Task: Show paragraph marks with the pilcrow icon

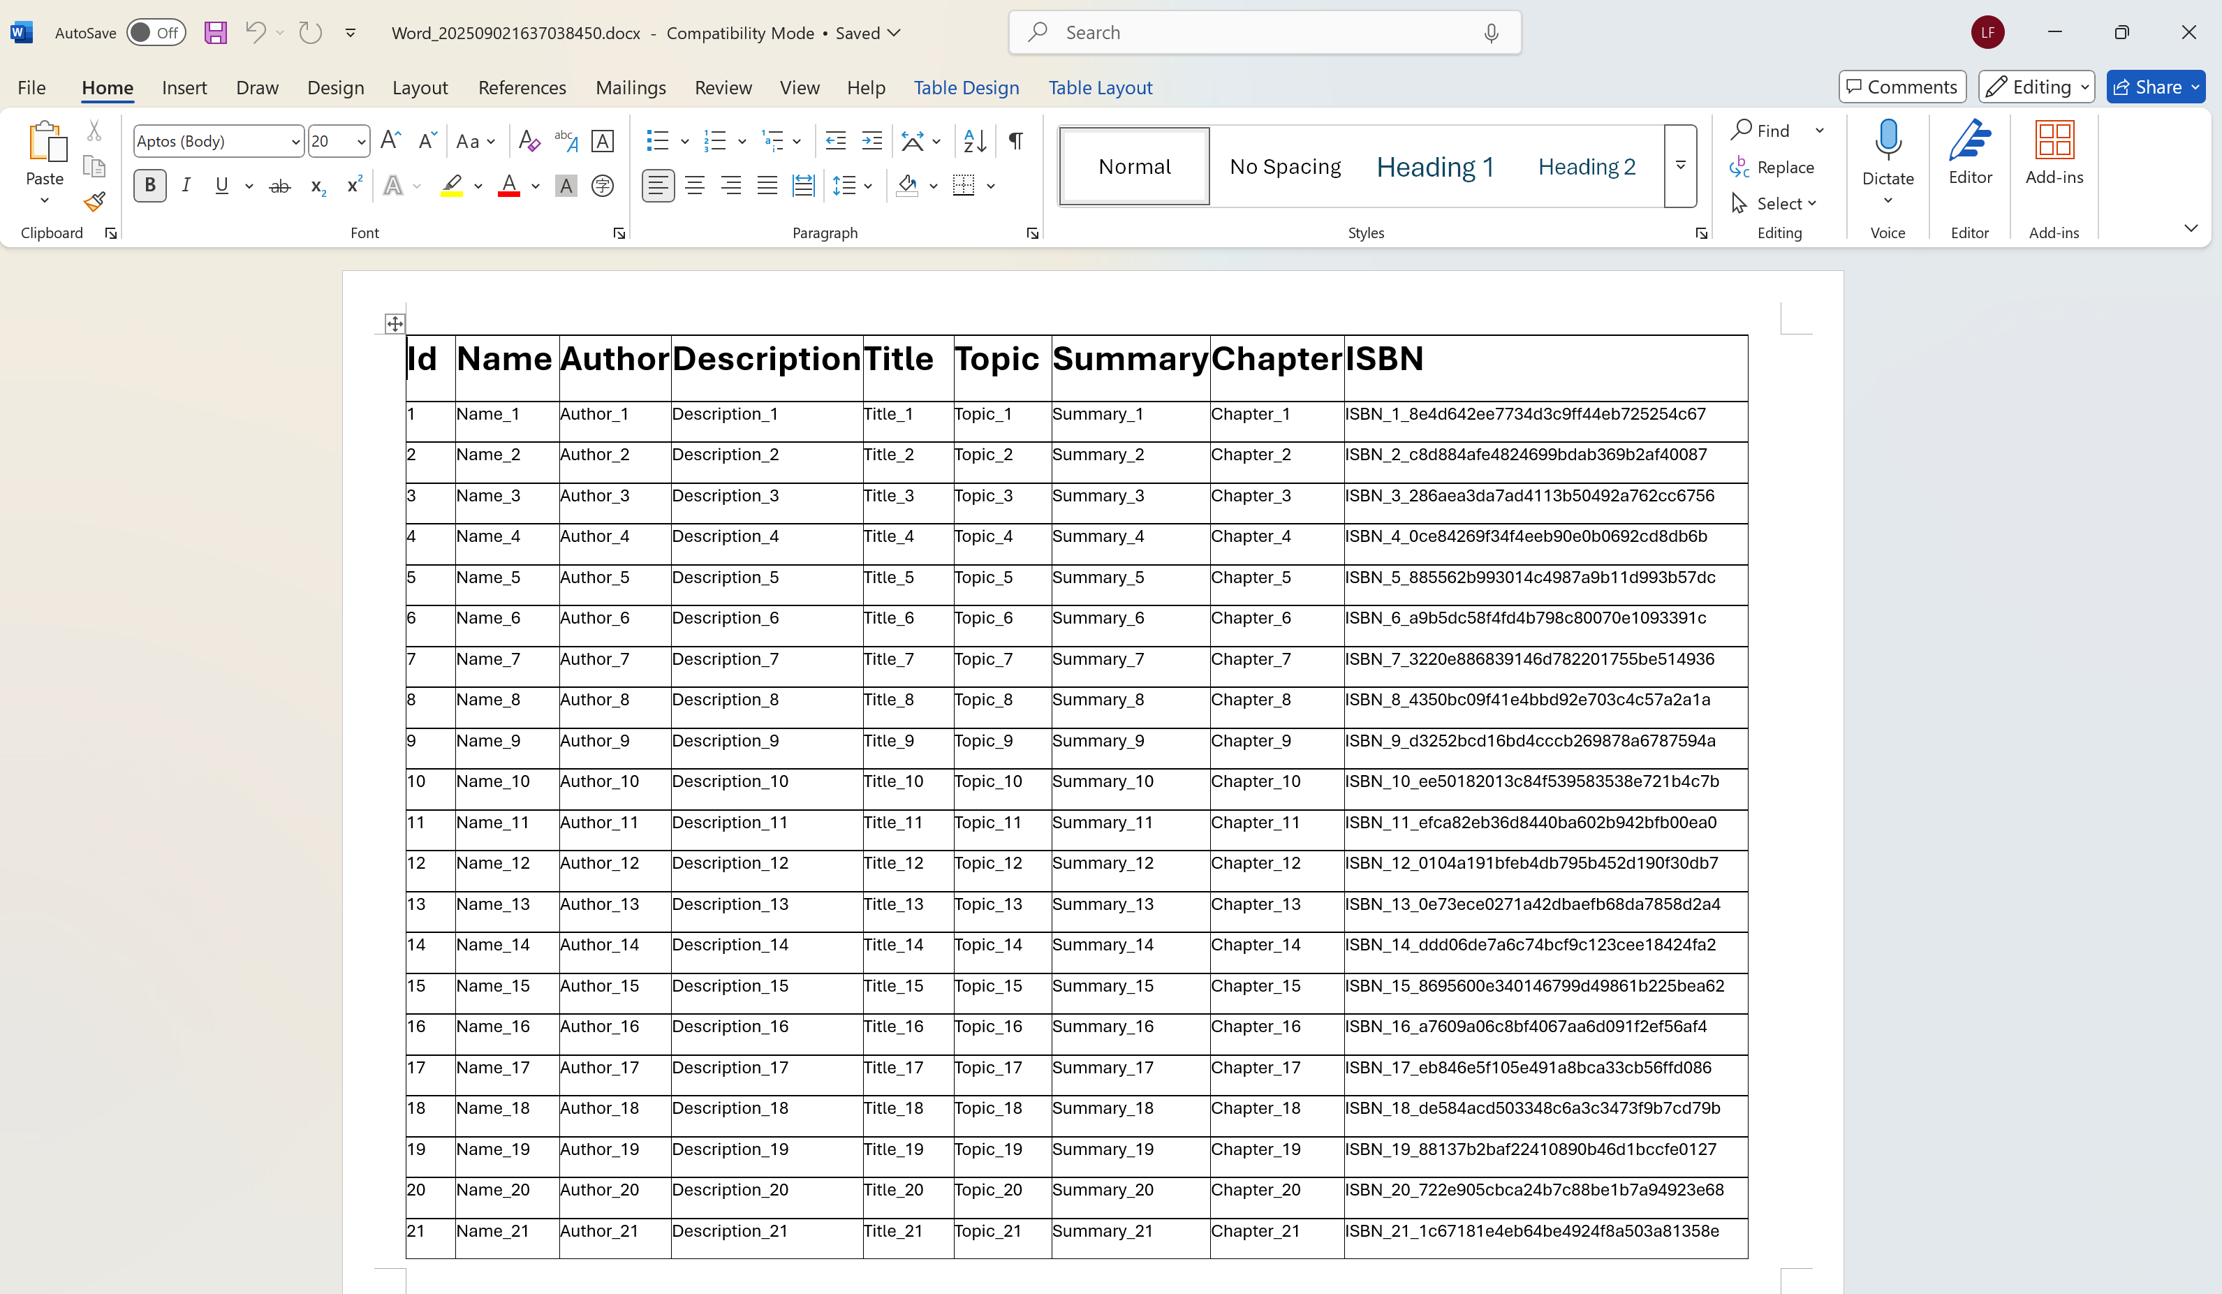Action: pos(1016,141)
